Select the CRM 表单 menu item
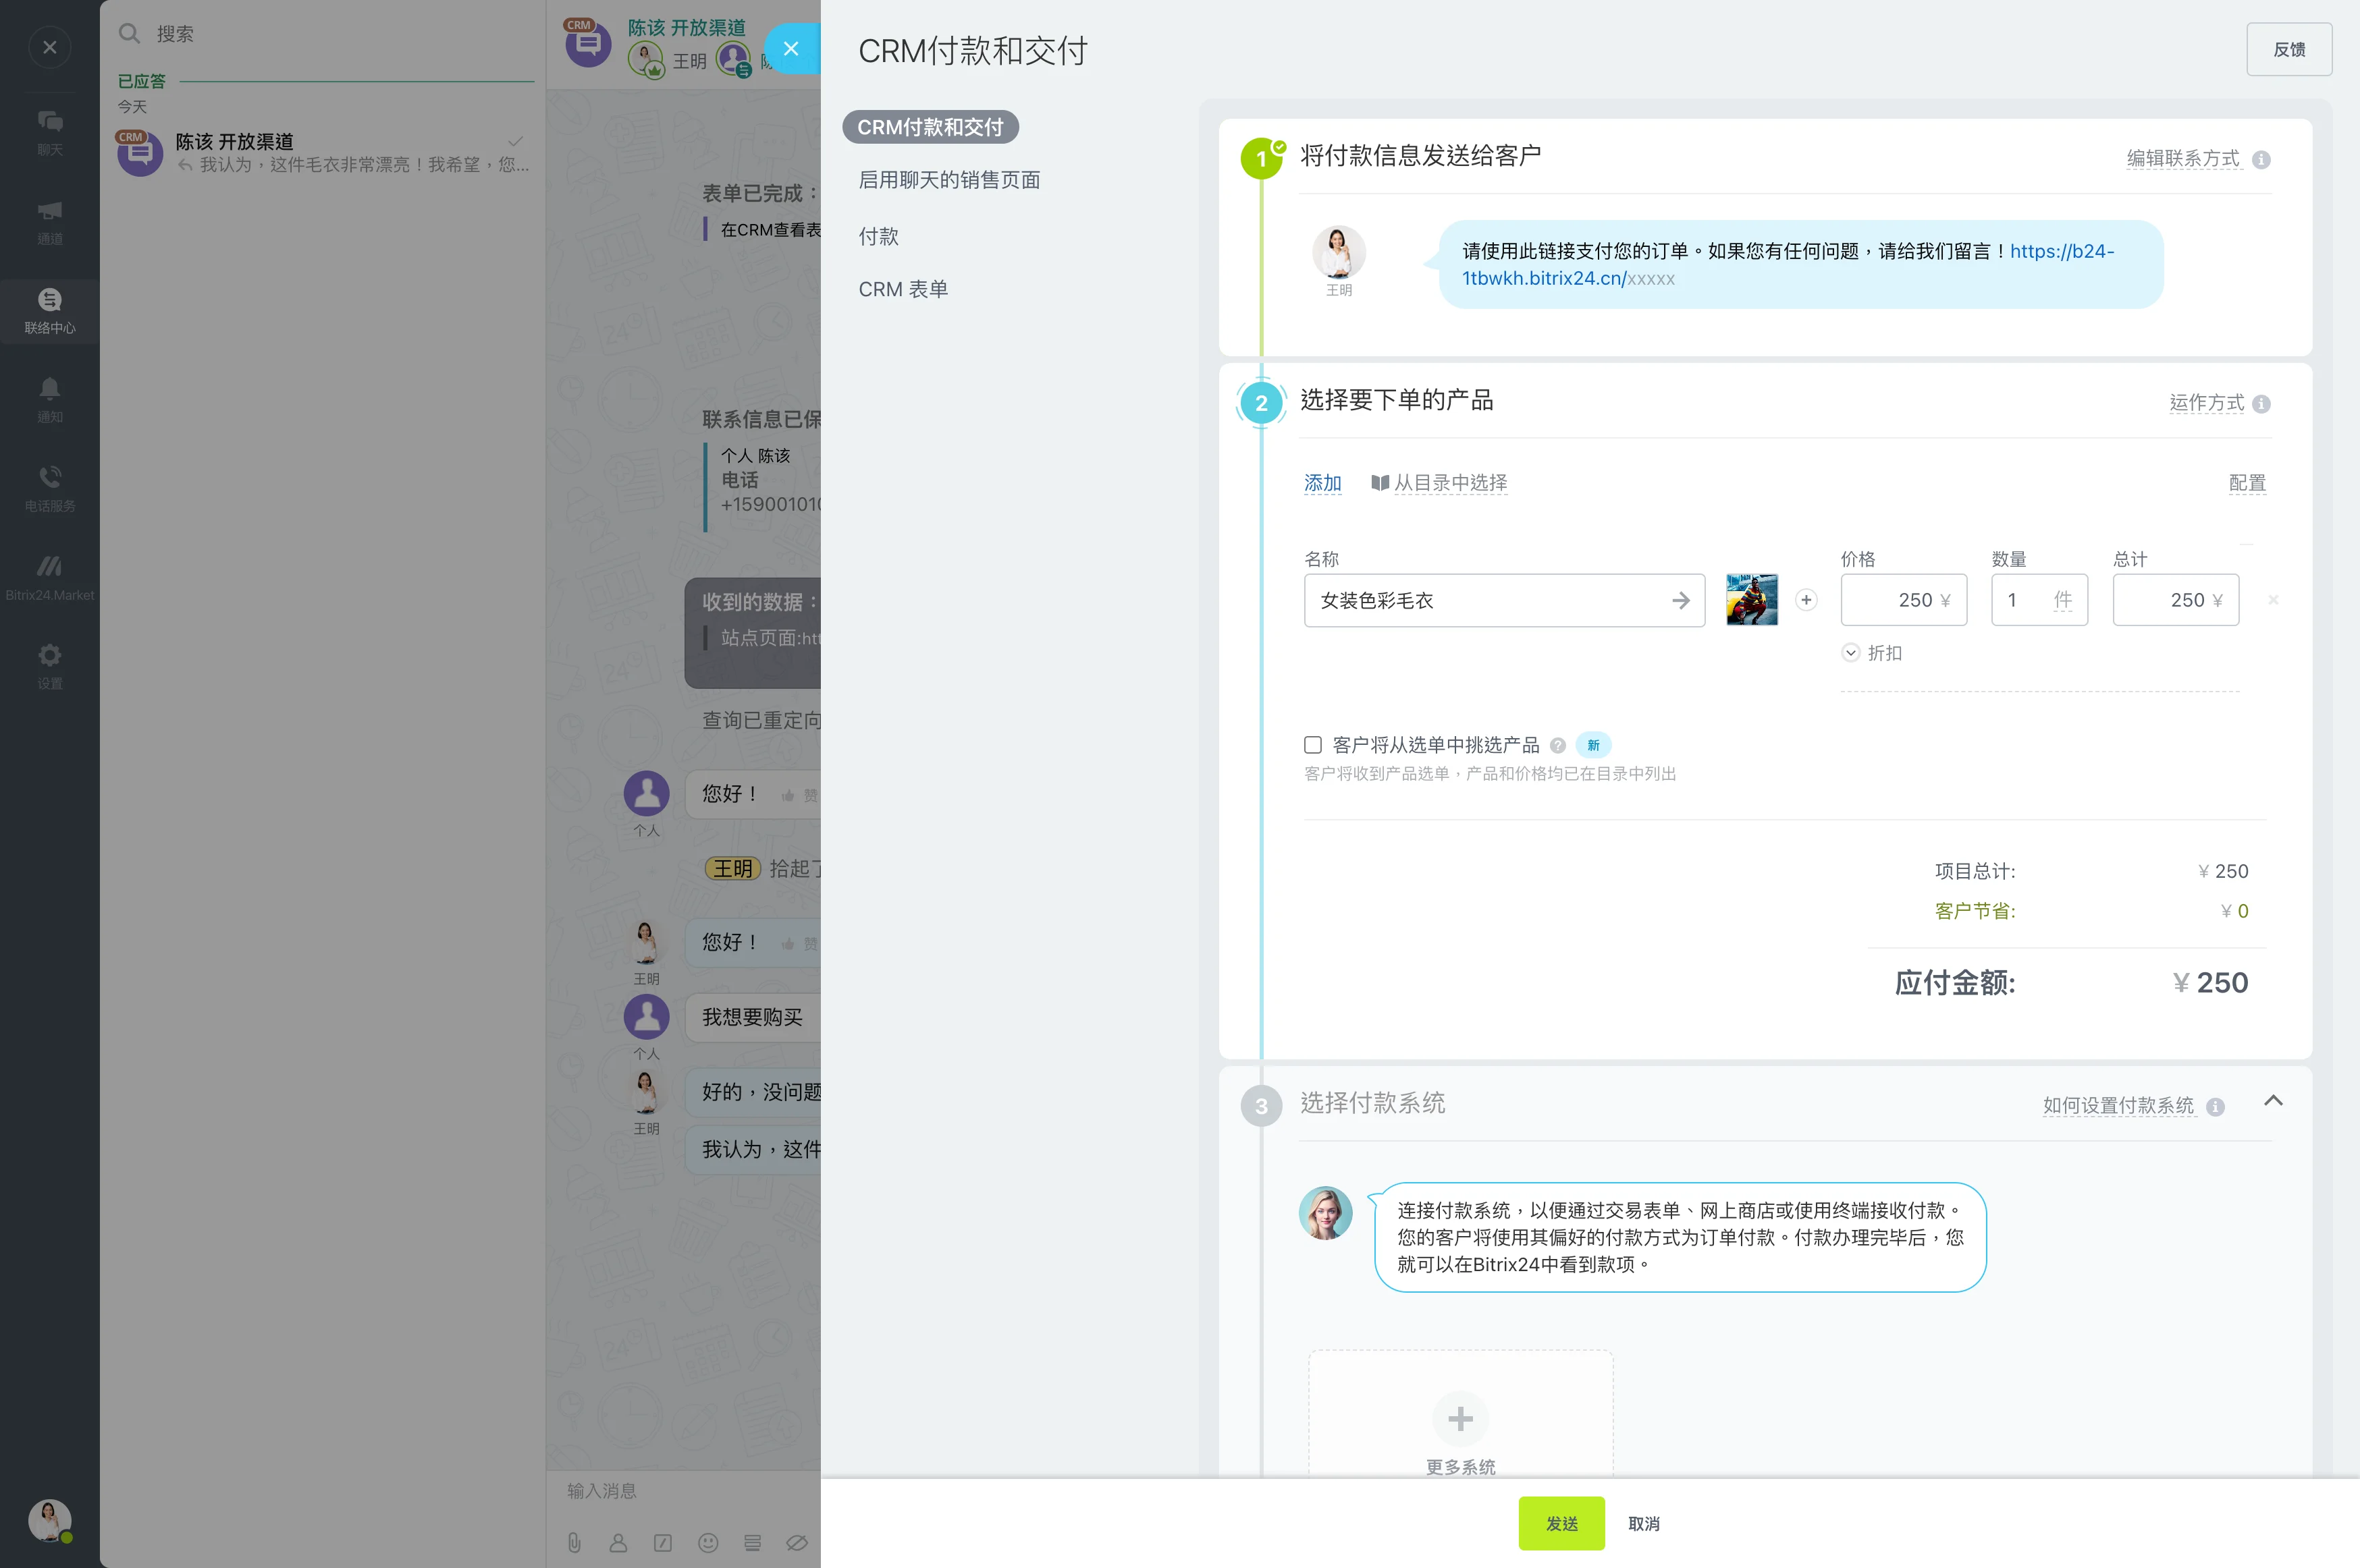 pos(903,289)
